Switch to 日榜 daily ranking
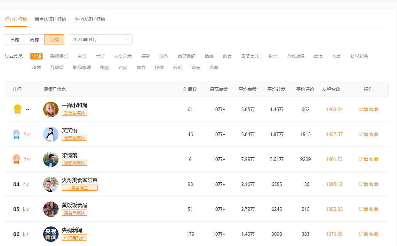Viewport: 397px width, 246px height. coord(15,39)
